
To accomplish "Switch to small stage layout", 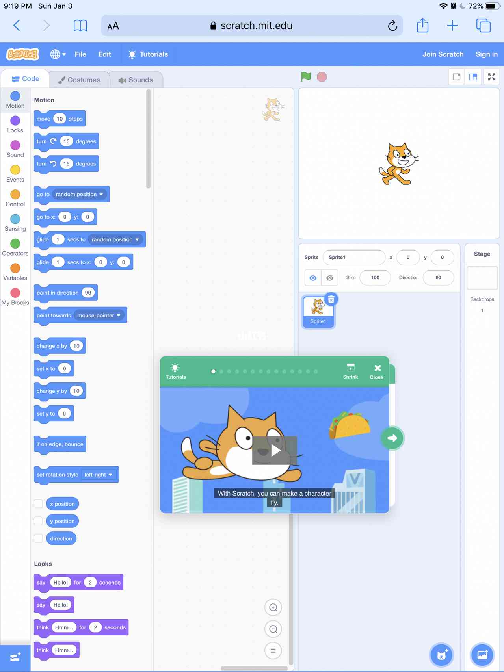I will pyautogui.click(x=457, y=77).
